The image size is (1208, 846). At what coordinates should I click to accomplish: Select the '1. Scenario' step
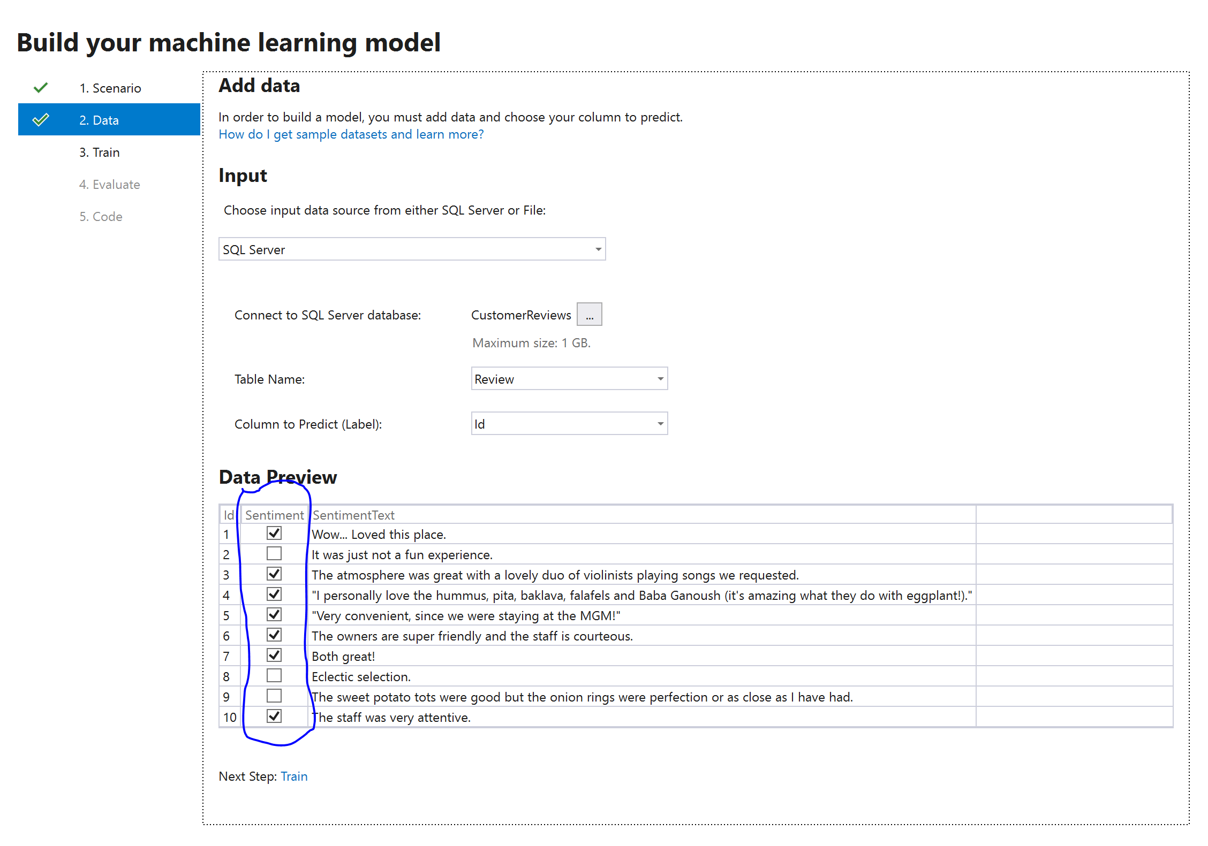pos(110,87)
